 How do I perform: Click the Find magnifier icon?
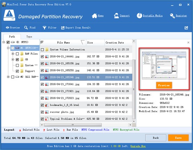tap(26, 28)
